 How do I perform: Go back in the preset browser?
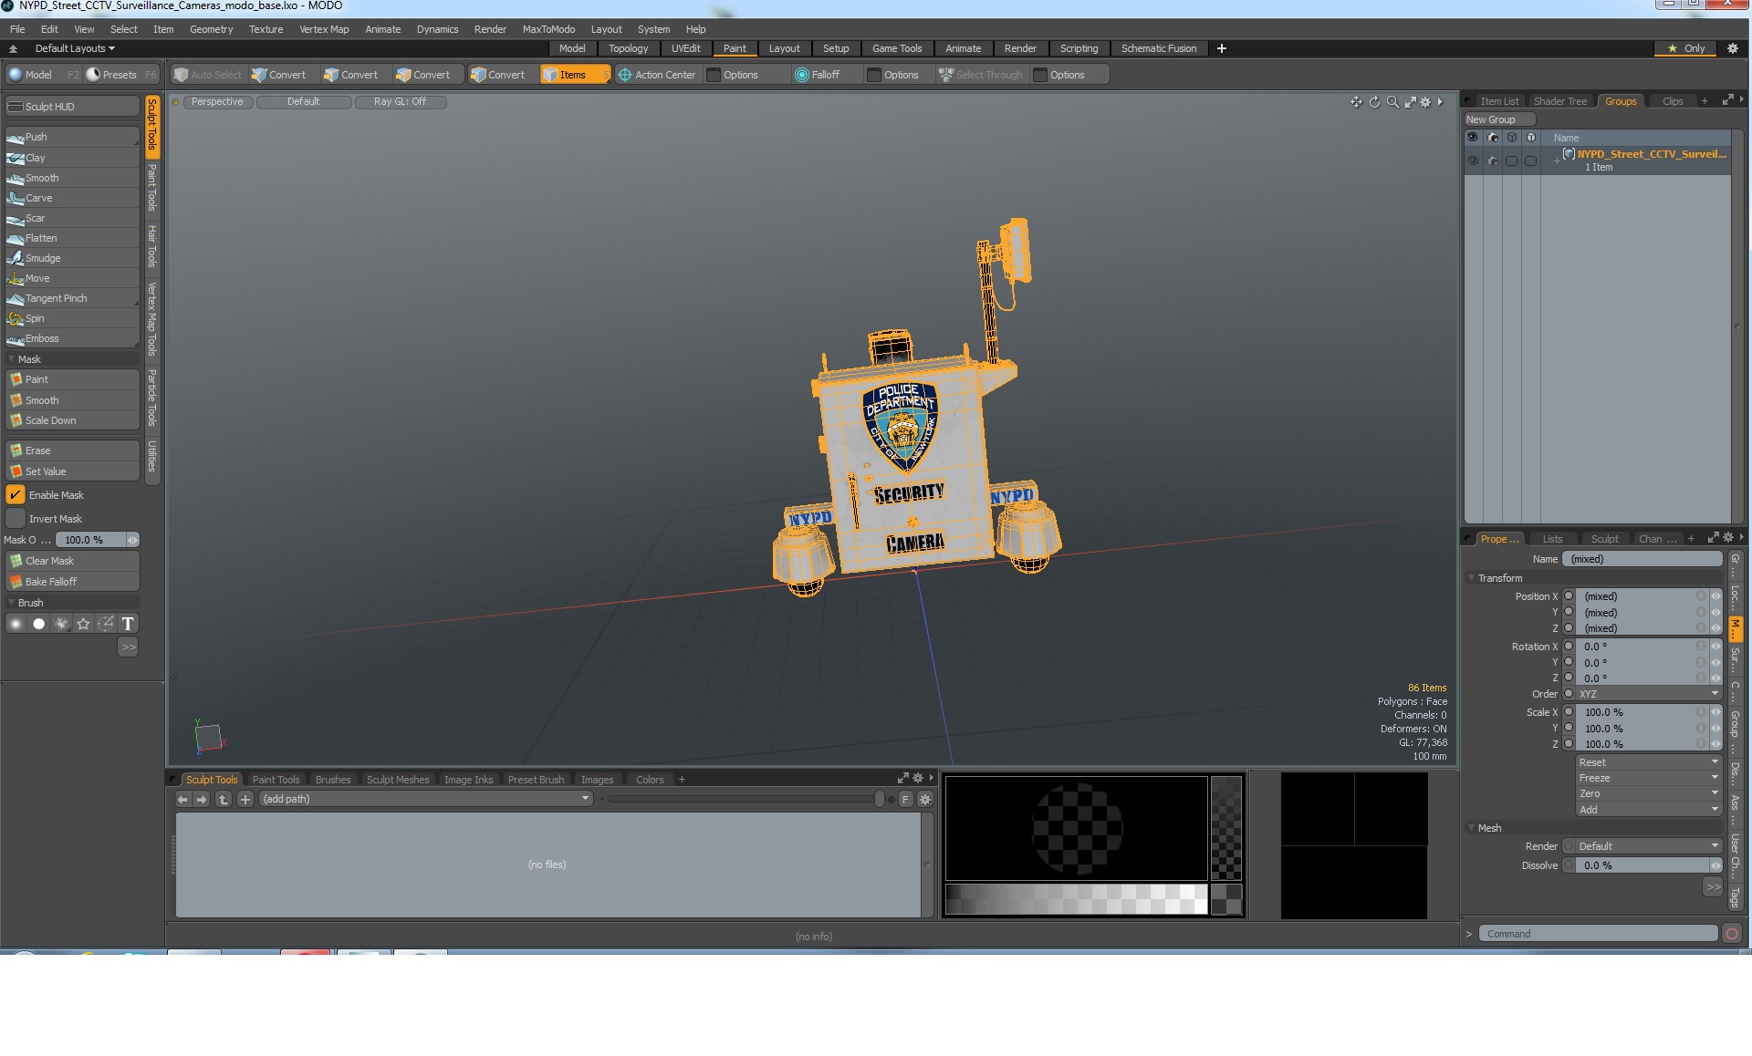point(182,800)
